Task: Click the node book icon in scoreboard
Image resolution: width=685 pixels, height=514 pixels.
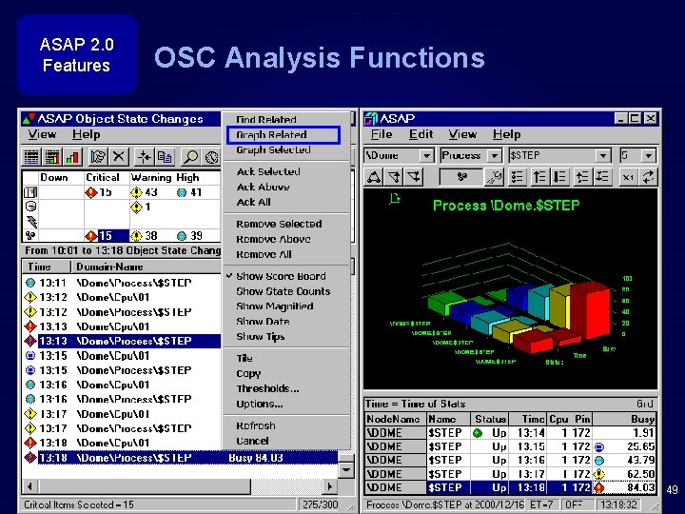Action: [x=30, y=192]
